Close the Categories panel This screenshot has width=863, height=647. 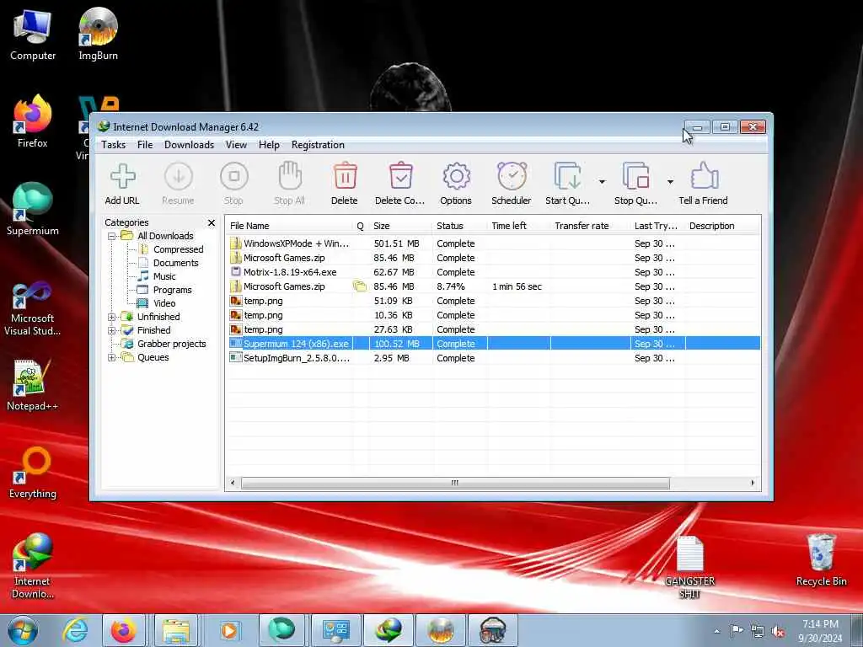212,222
